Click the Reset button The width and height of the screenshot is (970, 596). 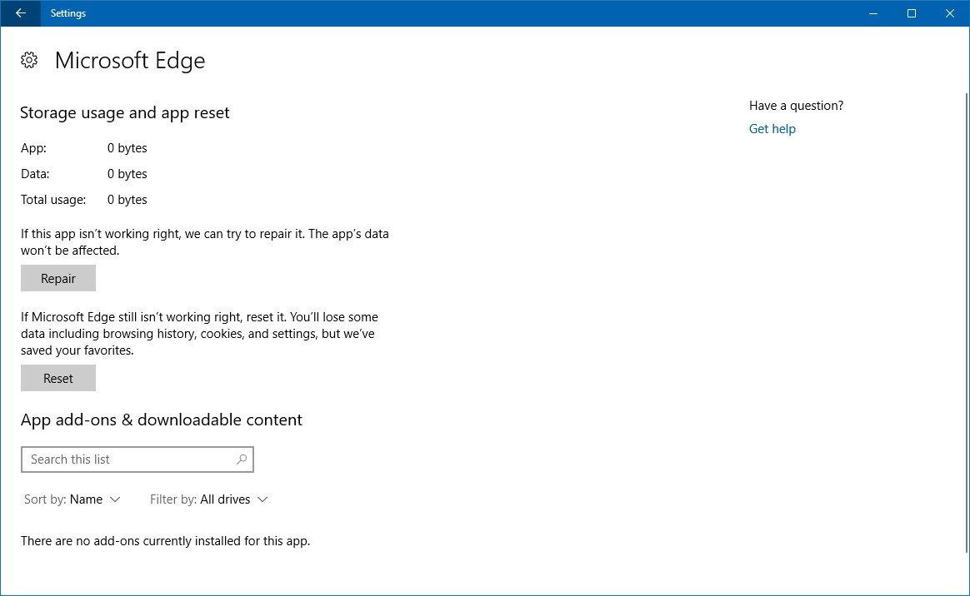pos(57,378)
